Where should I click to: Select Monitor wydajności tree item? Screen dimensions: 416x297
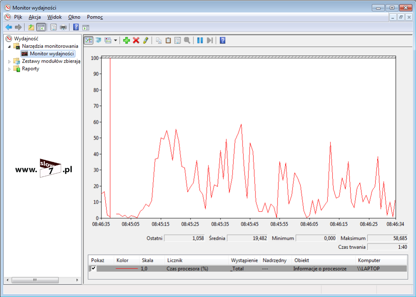coord(52,54)
